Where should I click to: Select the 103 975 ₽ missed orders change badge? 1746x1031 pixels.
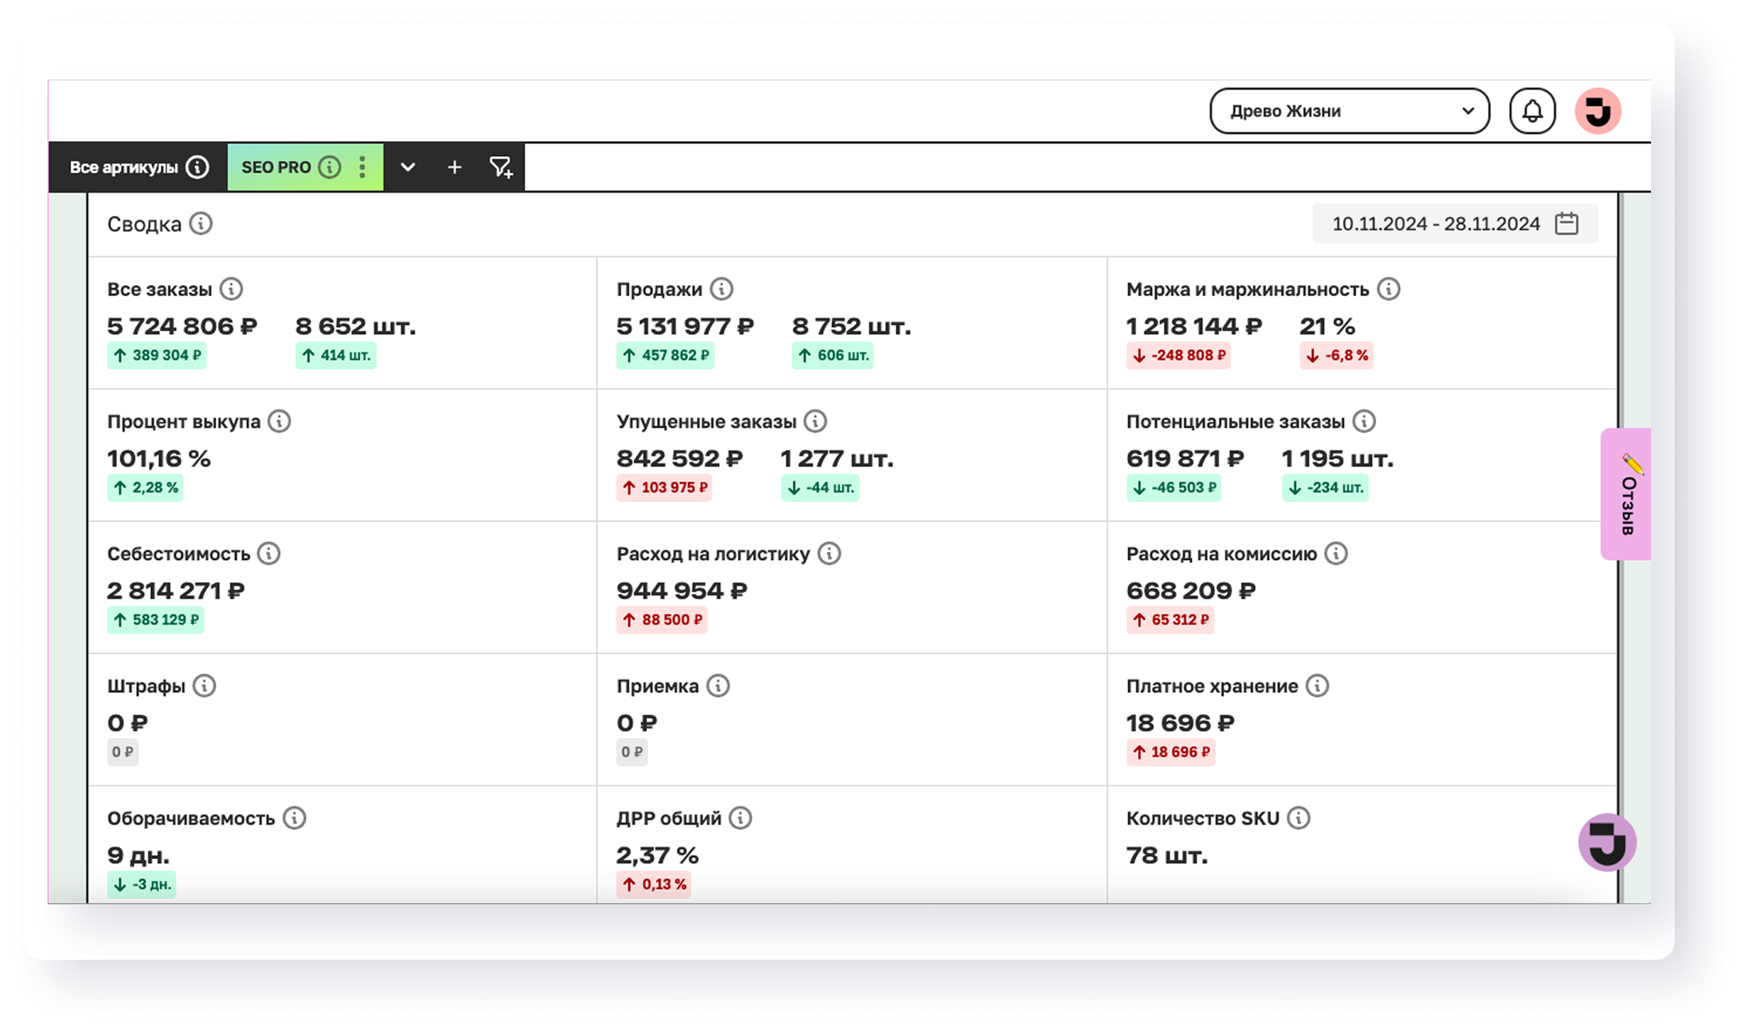point(664,488)
